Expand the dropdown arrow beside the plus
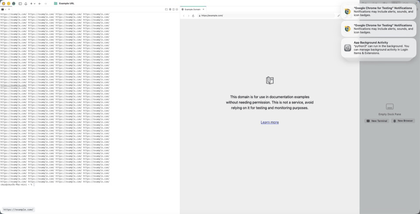The image size is (420, 214). (x=35, y=4)
